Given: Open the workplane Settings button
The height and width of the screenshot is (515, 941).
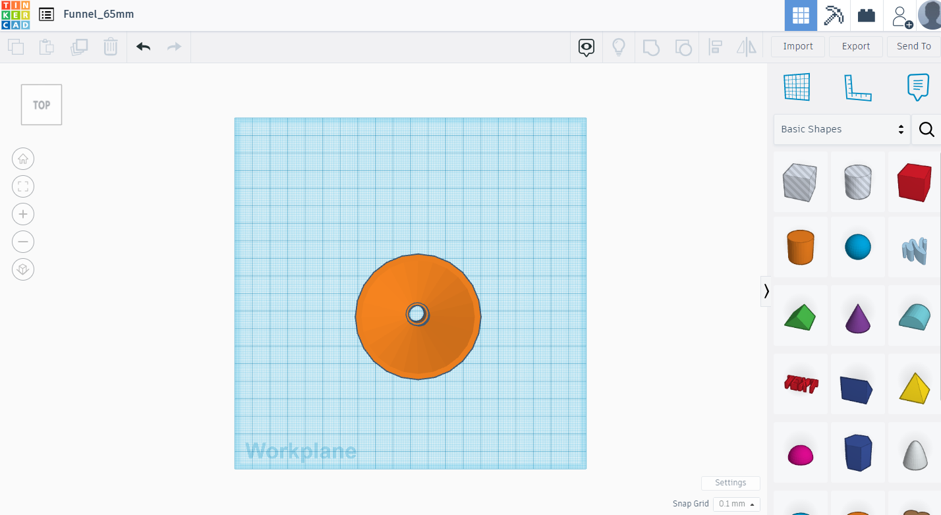Looking at the screenshot, I should tap(731, 483).
